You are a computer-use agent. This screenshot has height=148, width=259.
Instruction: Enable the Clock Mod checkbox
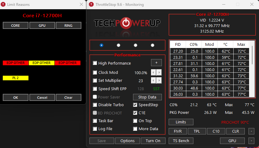pos(95,72)
